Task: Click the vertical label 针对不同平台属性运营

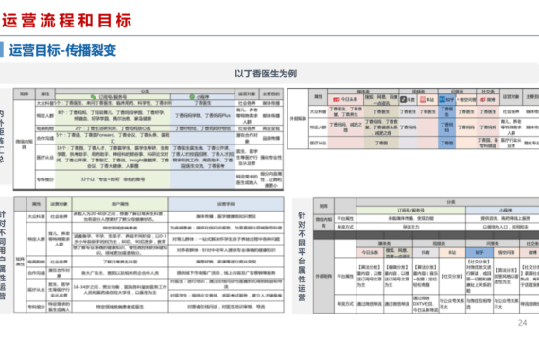Action: click(302, 257)
